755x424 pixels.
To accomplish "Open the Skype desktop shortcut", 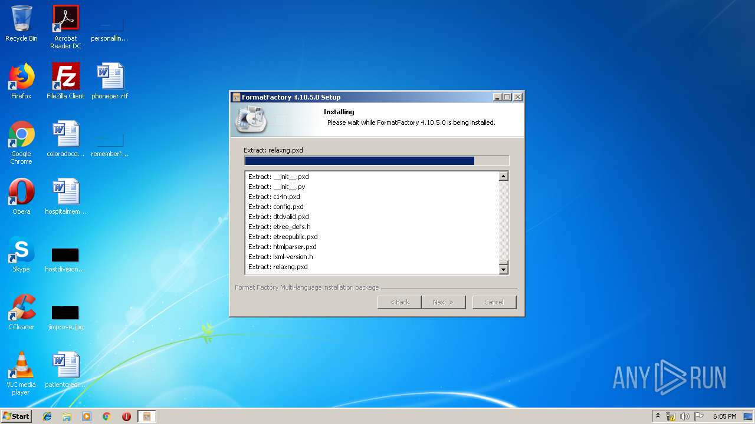I will pyautogui.click(x=21, y=254).
